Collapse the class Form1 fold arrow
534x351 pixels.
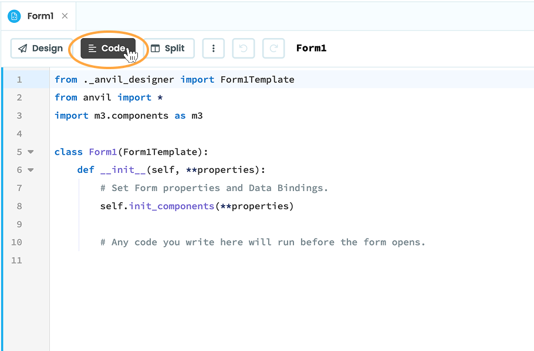click(31, 152)
